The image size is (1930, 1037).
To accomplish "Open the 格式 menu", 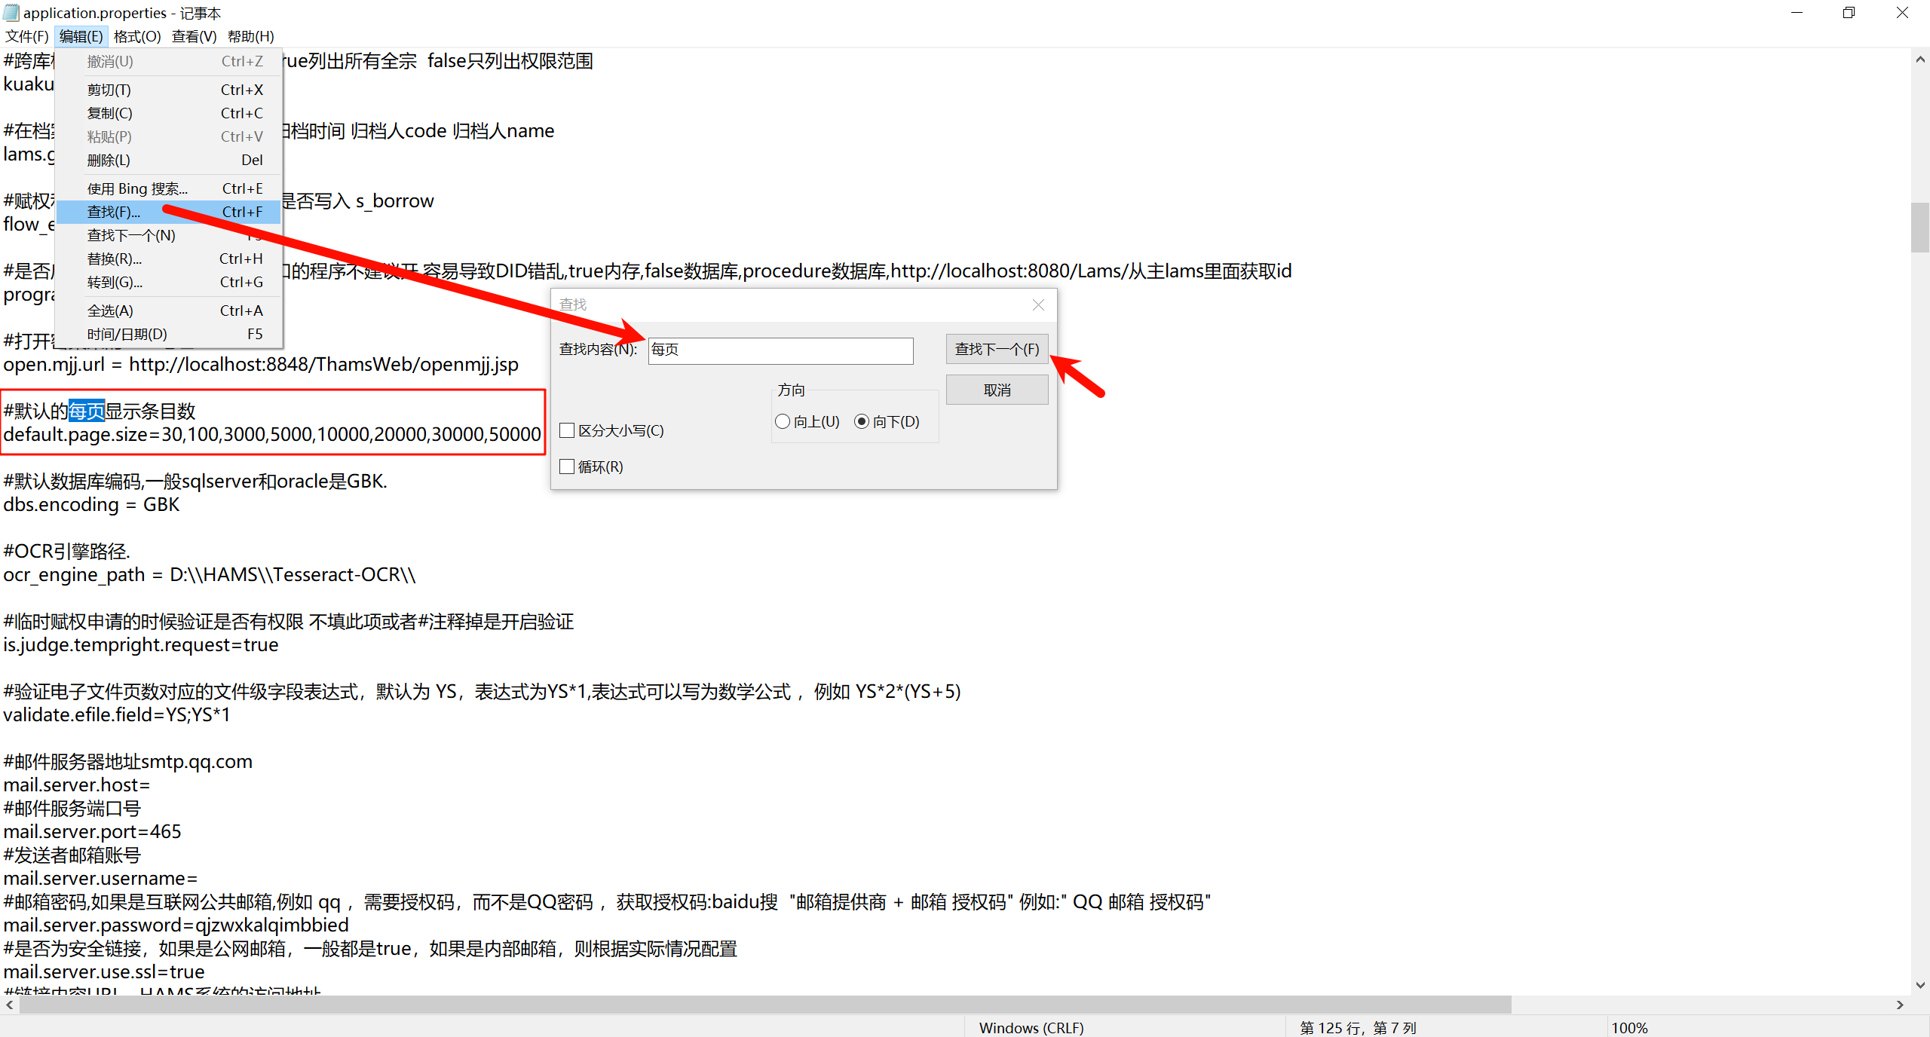I will click(x=136, y=36).
